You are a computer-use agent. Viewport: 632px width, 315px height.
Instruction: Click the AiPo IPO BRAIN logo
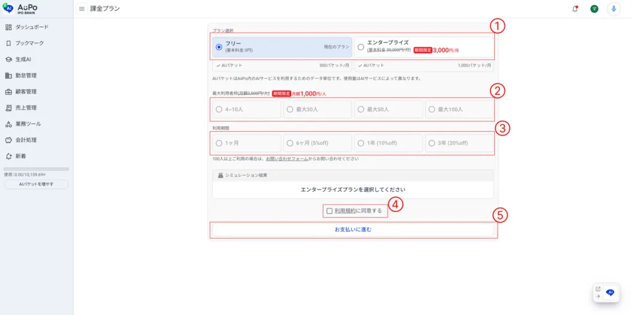click(20, 9)
